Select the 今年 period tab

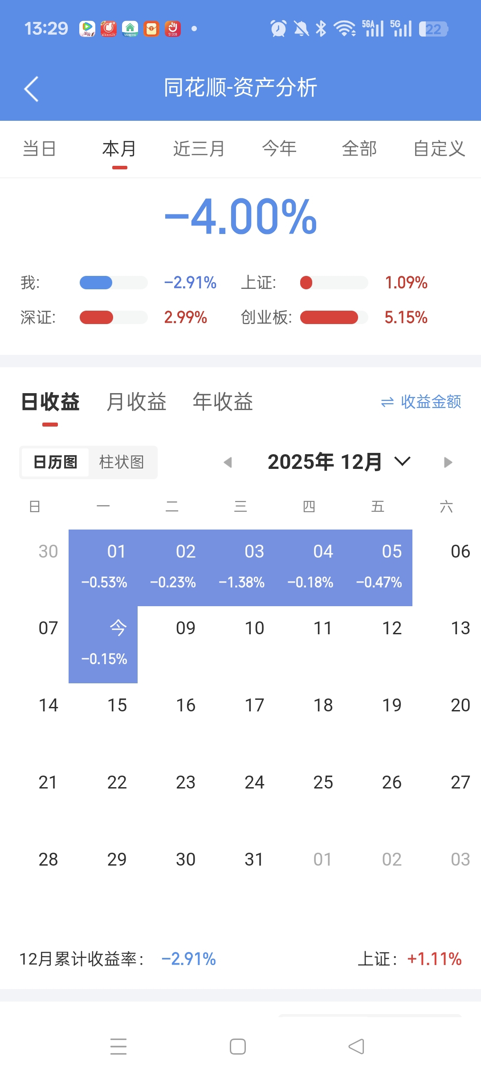tap(279, 148)
